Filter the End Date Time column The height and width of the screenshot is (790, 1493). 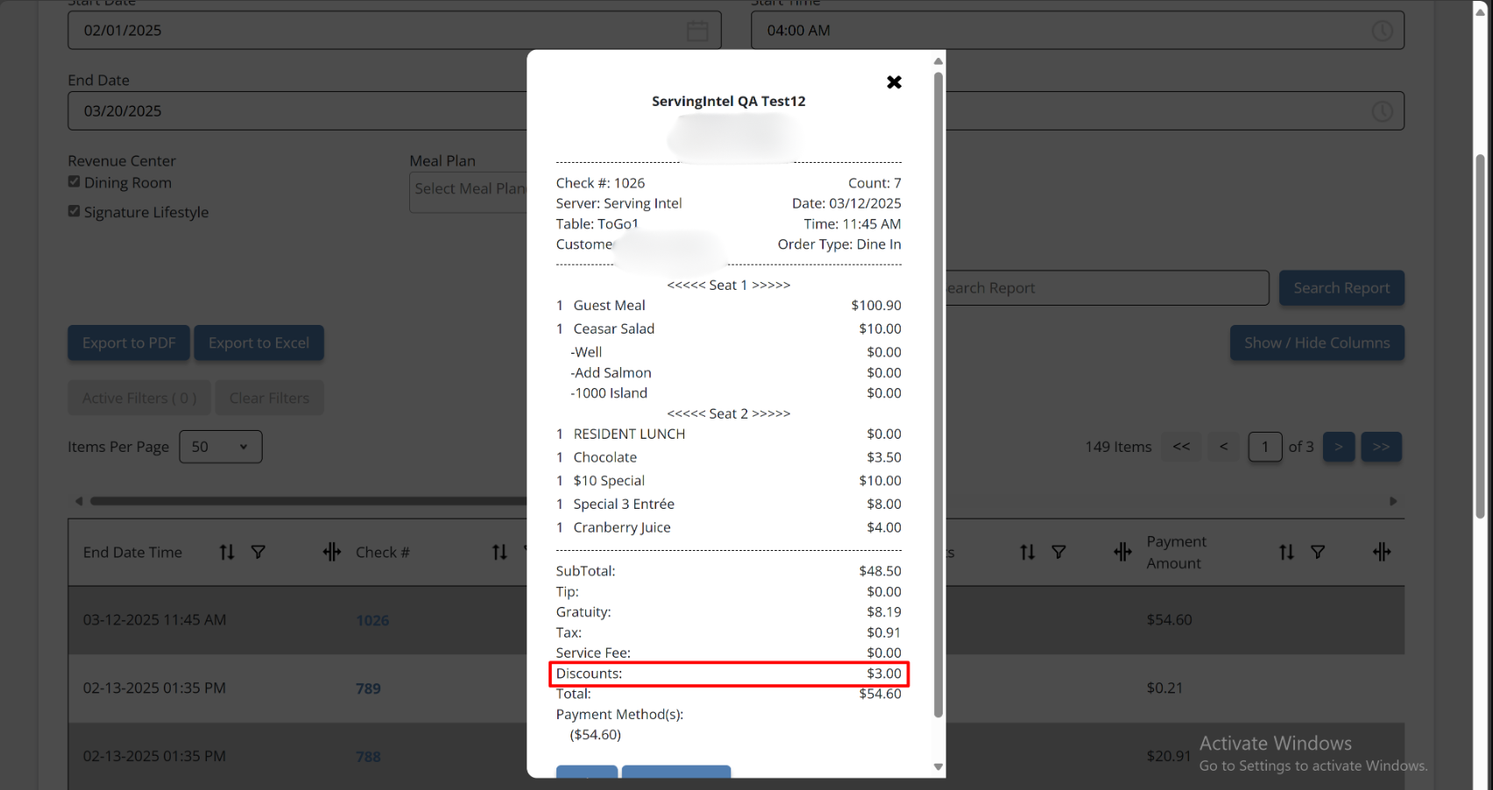point(258,552)
